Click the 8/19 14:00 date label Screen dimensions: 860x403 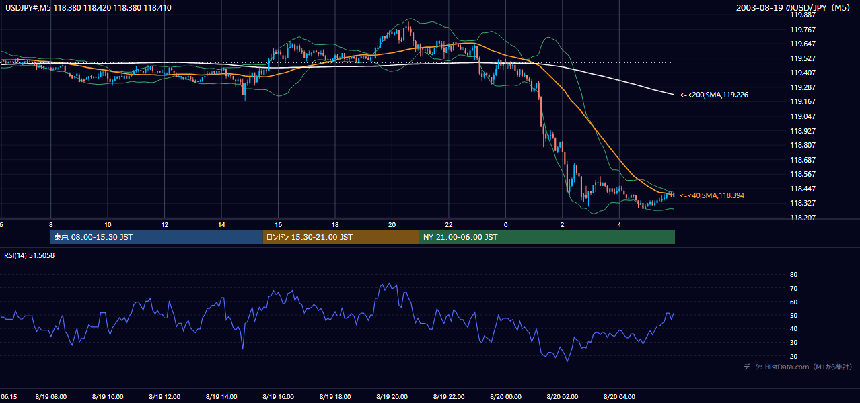point(221,397)
